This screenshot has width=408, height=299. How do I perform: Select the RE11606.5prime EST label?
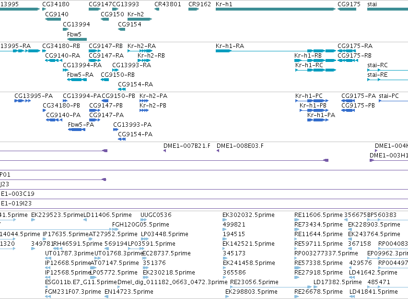[318, 215]
